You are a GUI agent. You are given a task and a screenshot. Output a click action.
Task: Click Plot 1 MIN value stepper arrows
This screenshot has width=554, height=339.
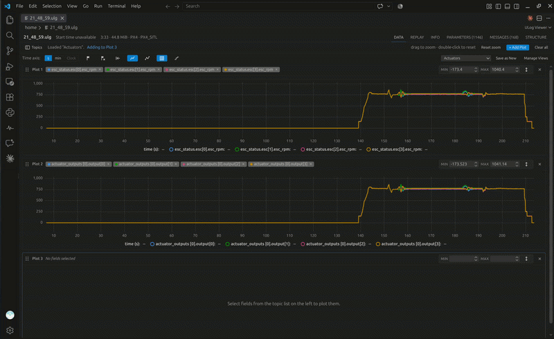pos(476,70)
